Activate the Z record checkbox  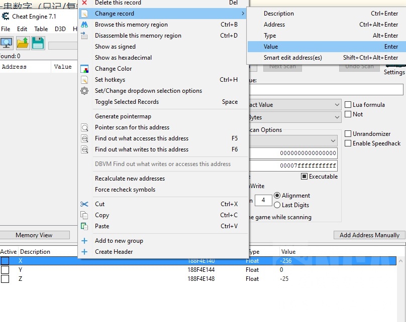point(5,279)
